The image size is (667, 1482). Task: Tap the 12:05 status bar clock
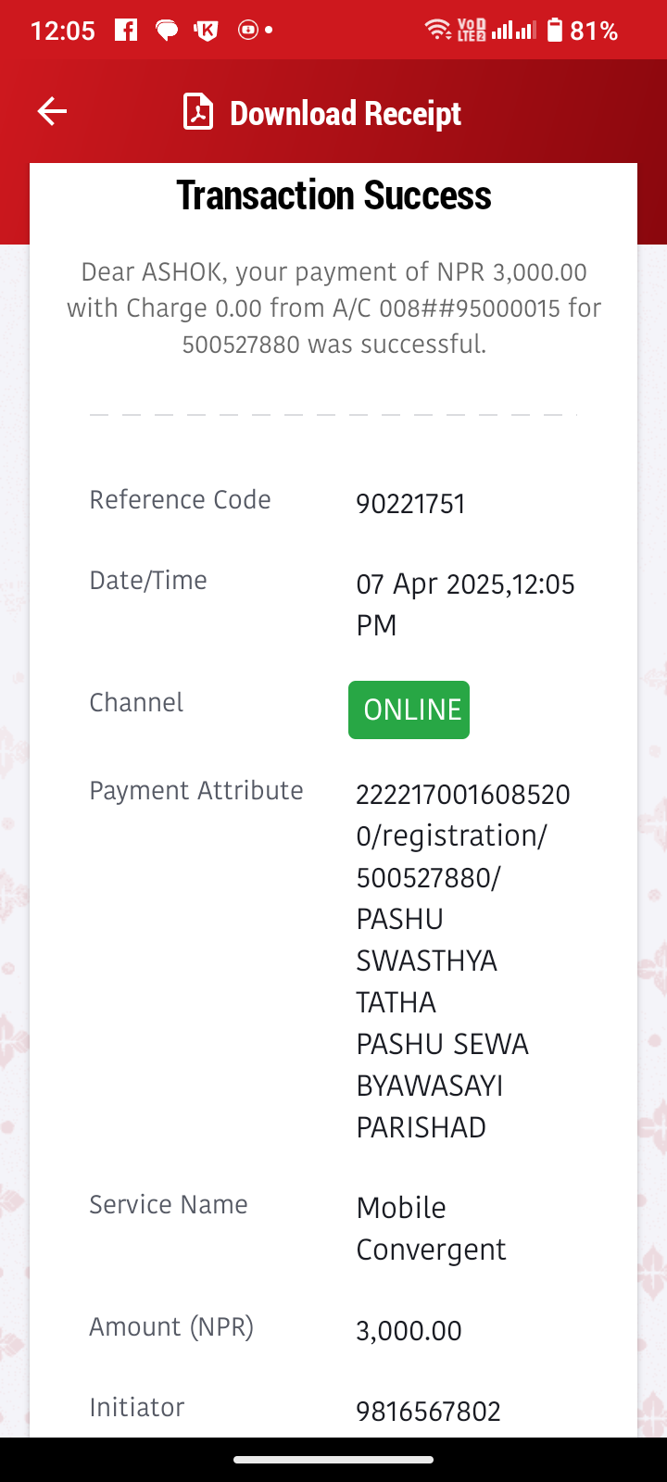63,31
